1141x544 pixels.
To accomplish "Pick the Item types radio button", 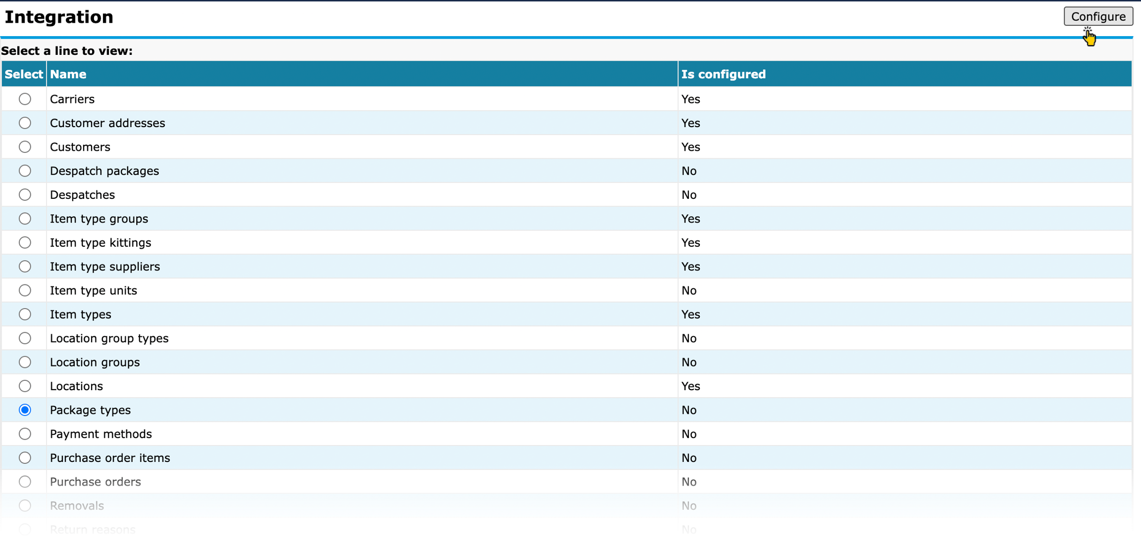I will 25,314.
